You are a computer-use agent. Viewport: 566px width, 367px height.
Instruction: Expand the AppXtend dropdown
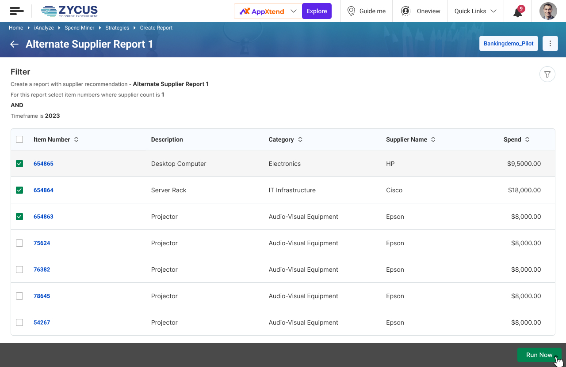[x=293, y=11]
